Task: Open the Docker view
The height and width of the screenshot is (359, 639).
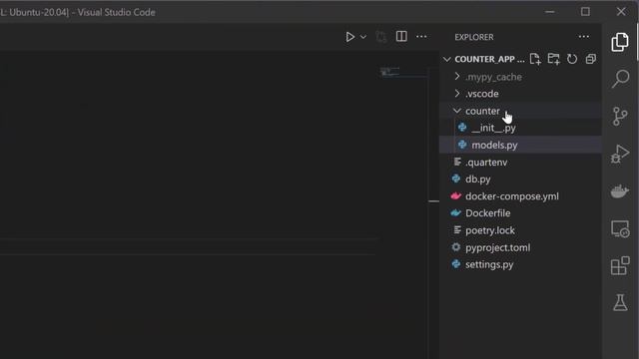Action: (620, 190)
